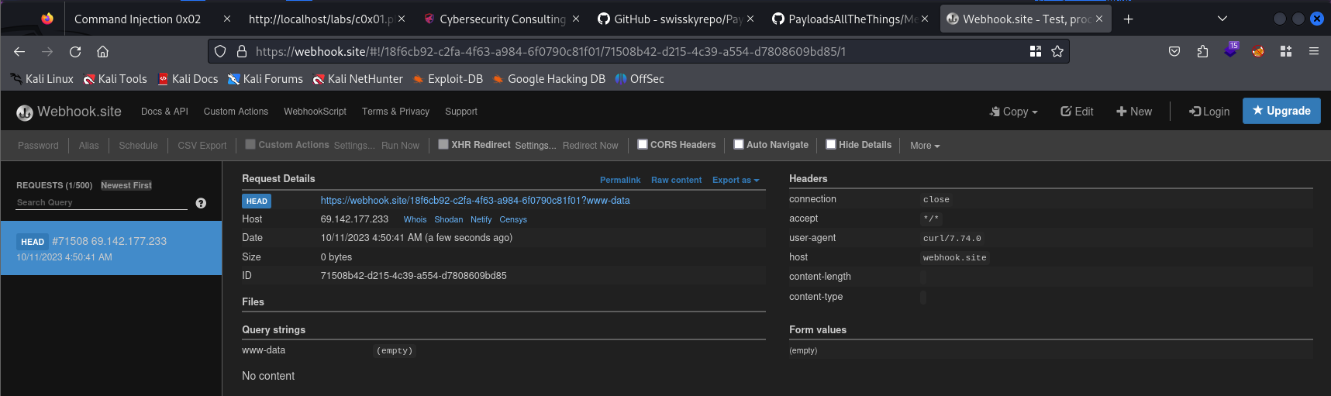Click the webhook URL with www-data
The width and height of the screenshot is (1331, 396).
tap(475, 200)
